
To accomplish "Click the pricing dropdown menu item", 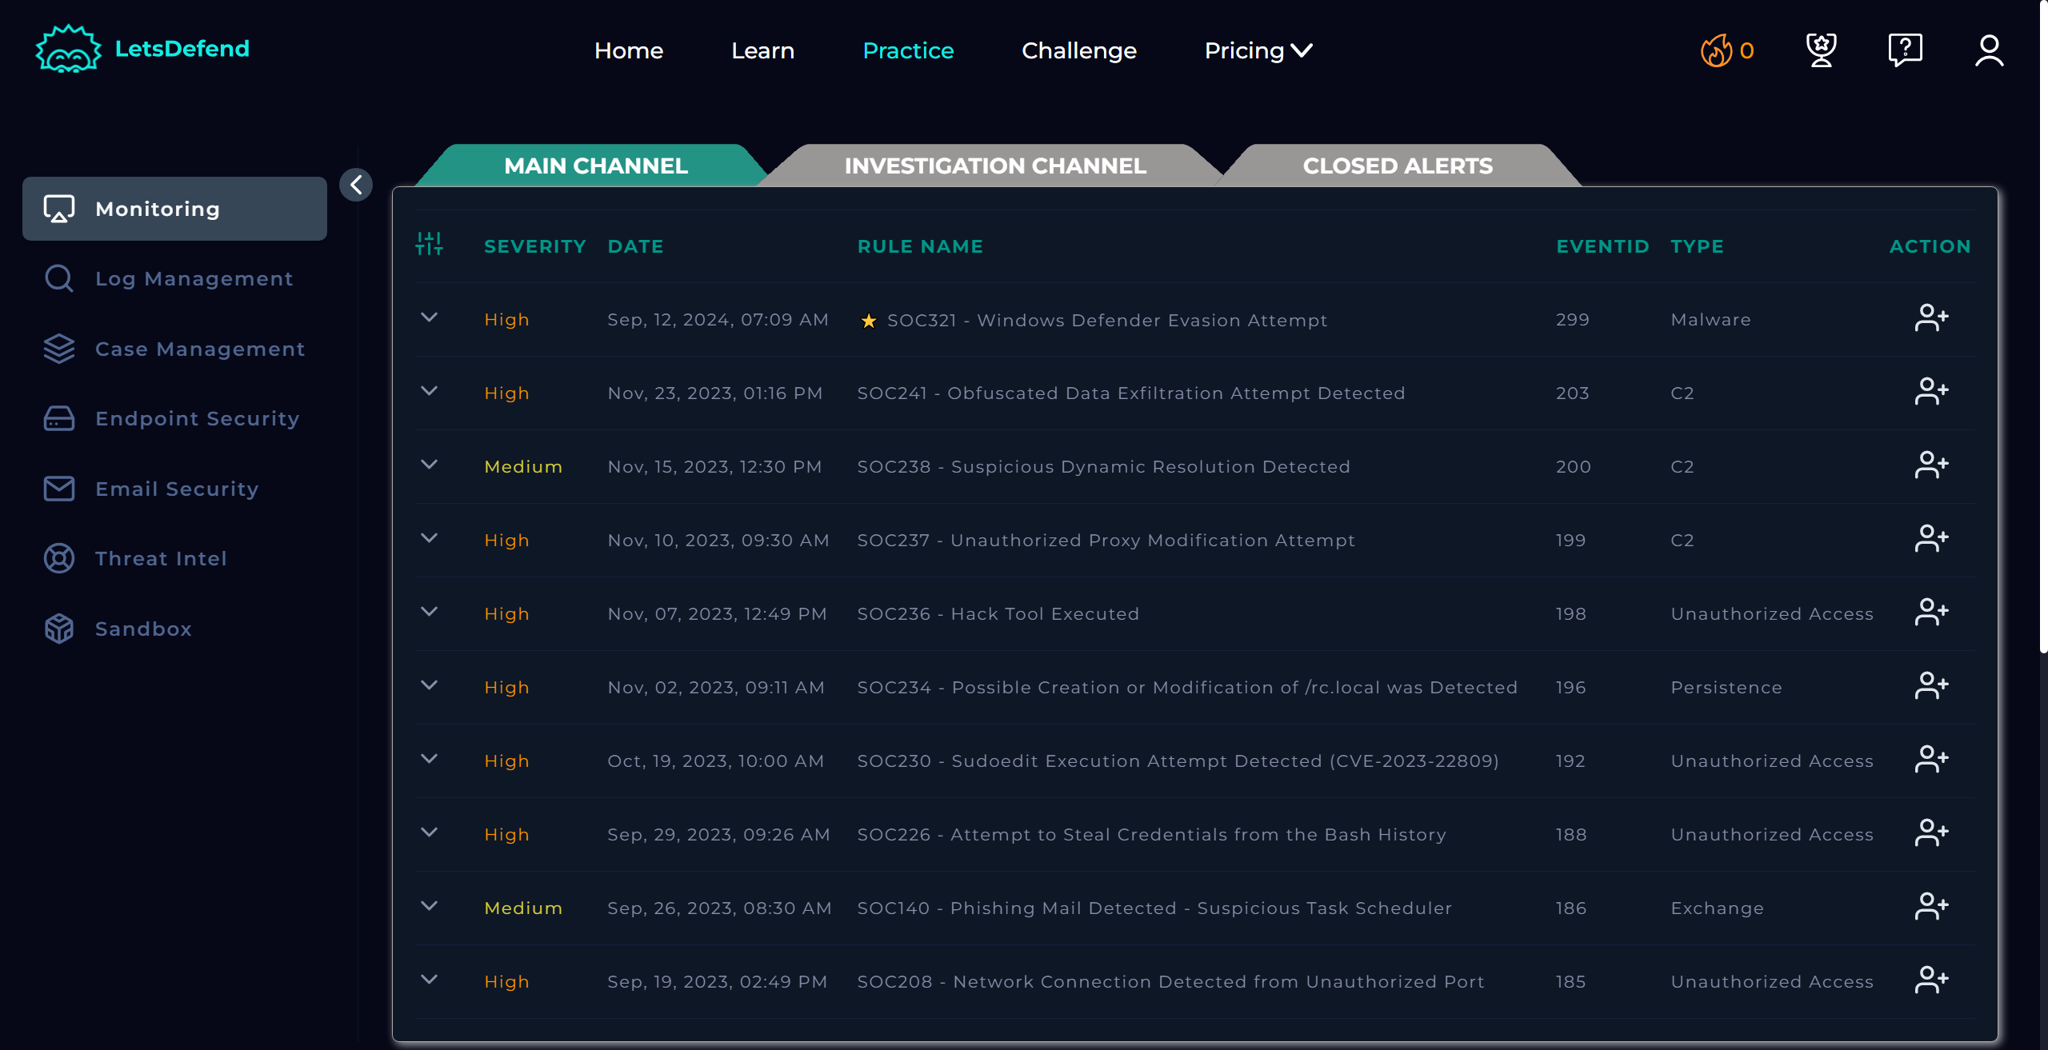I will coord(1256,50).
